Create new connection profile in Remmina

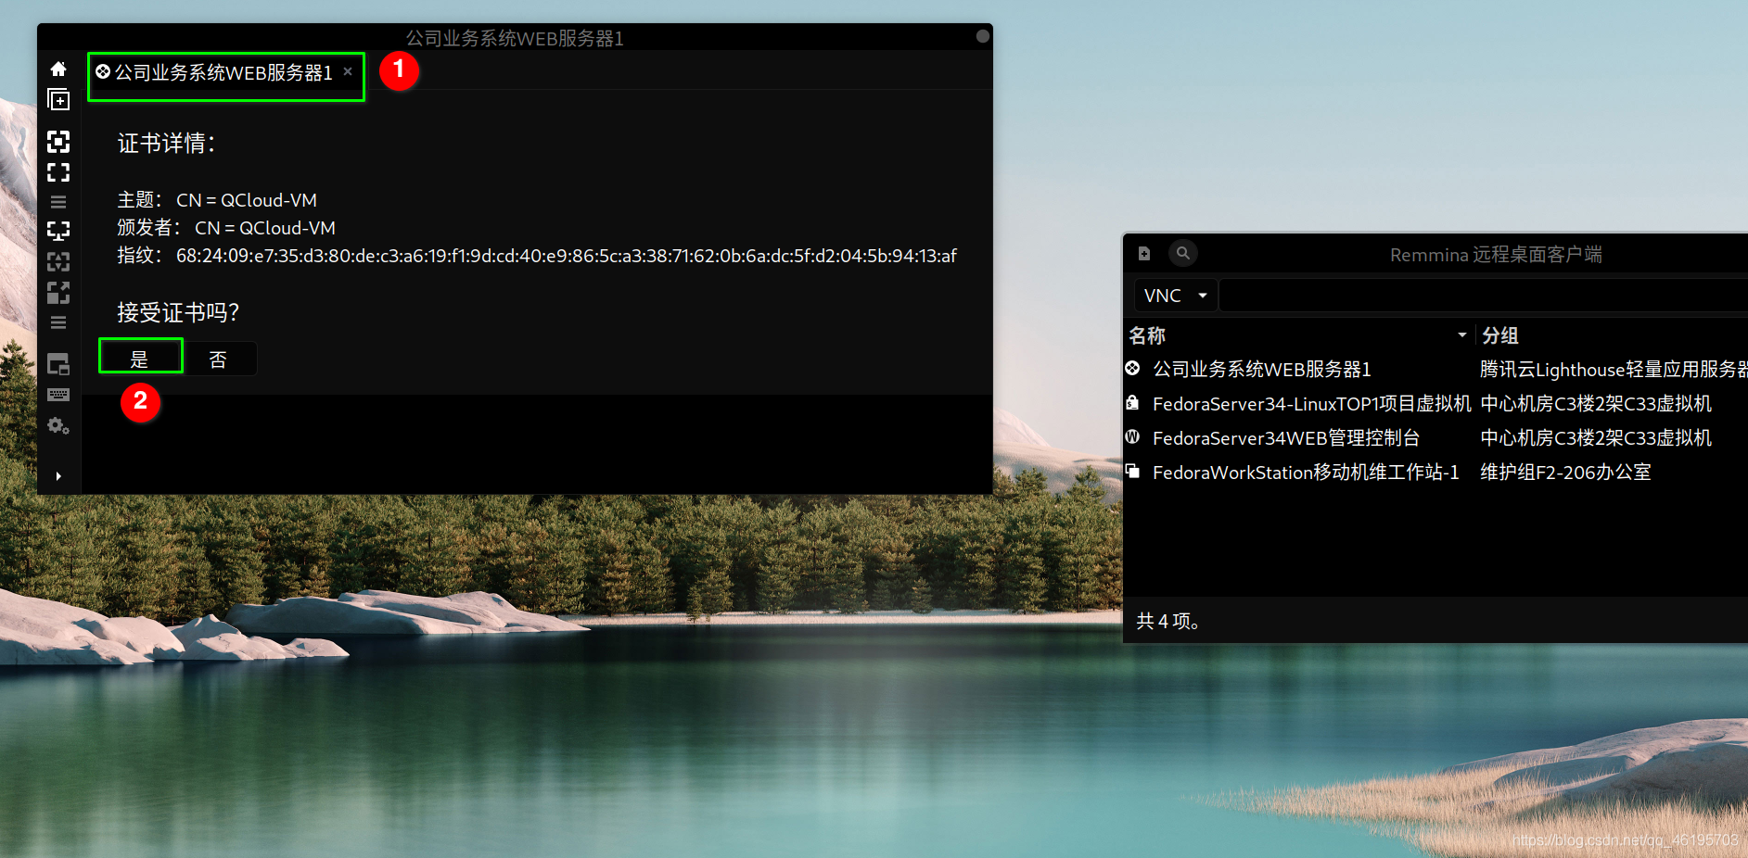coord(1144,254)
